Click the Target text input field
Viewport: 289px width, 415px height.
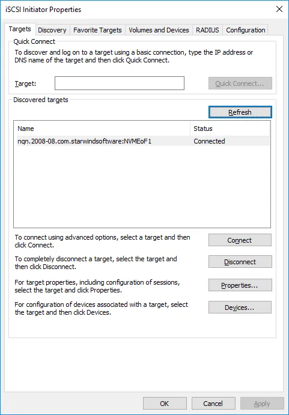[x=120, y=83]
